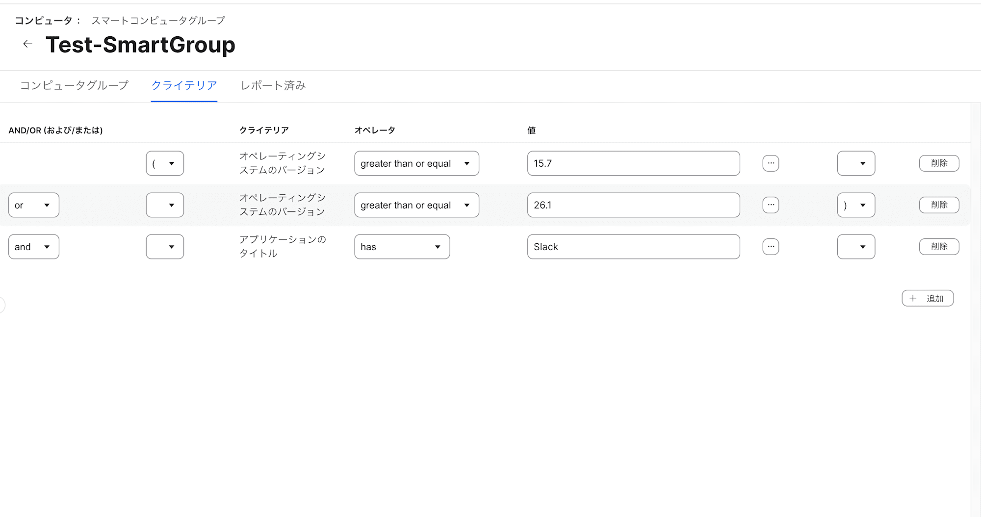Select the クライテリア tab

pos(184,86)
